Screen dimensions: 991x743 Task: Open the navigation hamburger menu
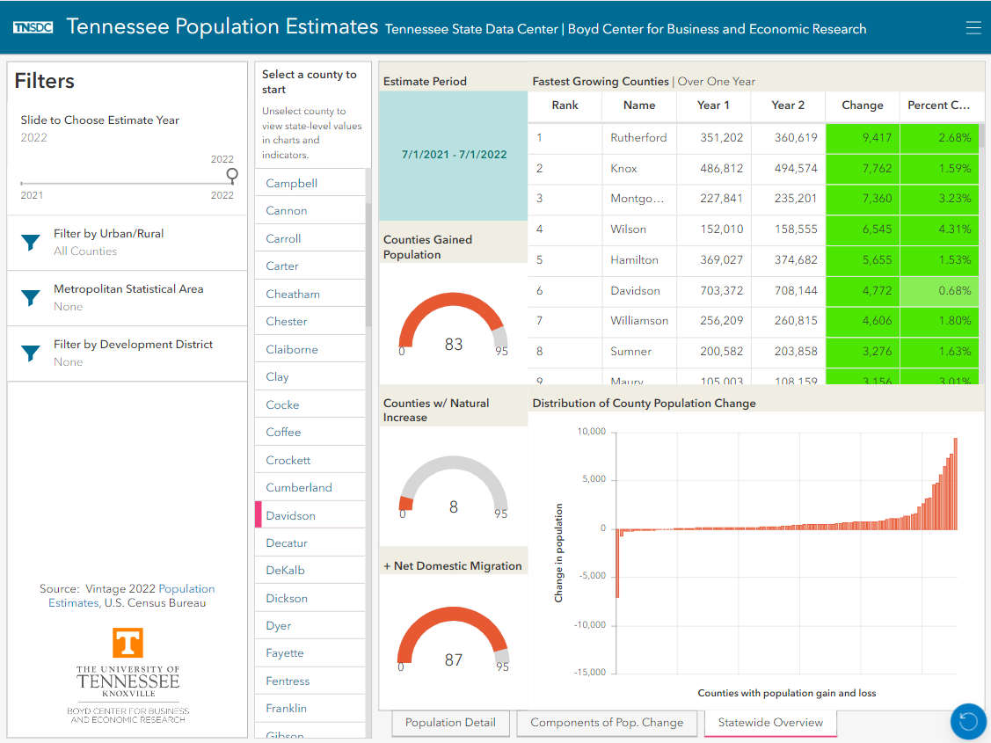pos(973,27)
